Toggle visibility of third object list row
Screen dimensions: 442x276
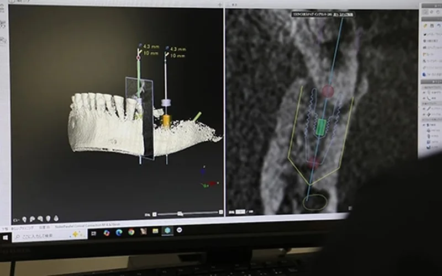pyautogui.click(x=424, y=109)
